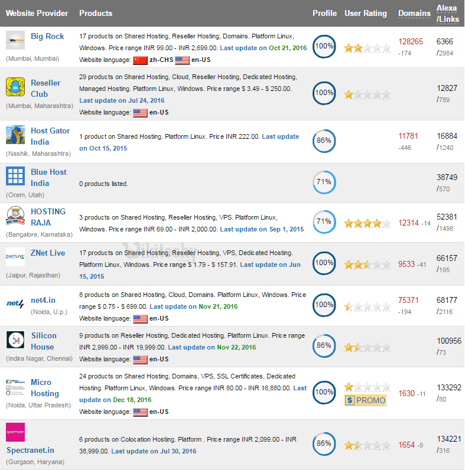Image resolution: width=465 pixels, height=470 pixels.
Task: Click the net4 logo
Action: point(15,304)
